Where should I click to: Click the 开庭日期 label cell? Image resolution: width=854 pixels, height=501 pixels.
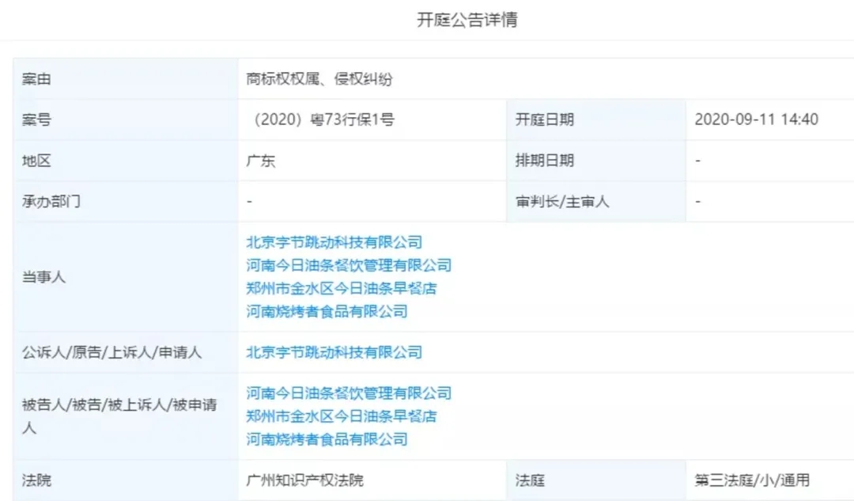tap(544, 120)
